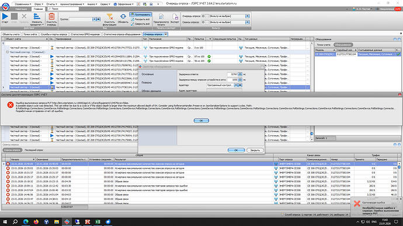Click OK in the error message dialog
Image resolution: width=403 pixels, height=226 pixels.
click(x=201, y=121)
